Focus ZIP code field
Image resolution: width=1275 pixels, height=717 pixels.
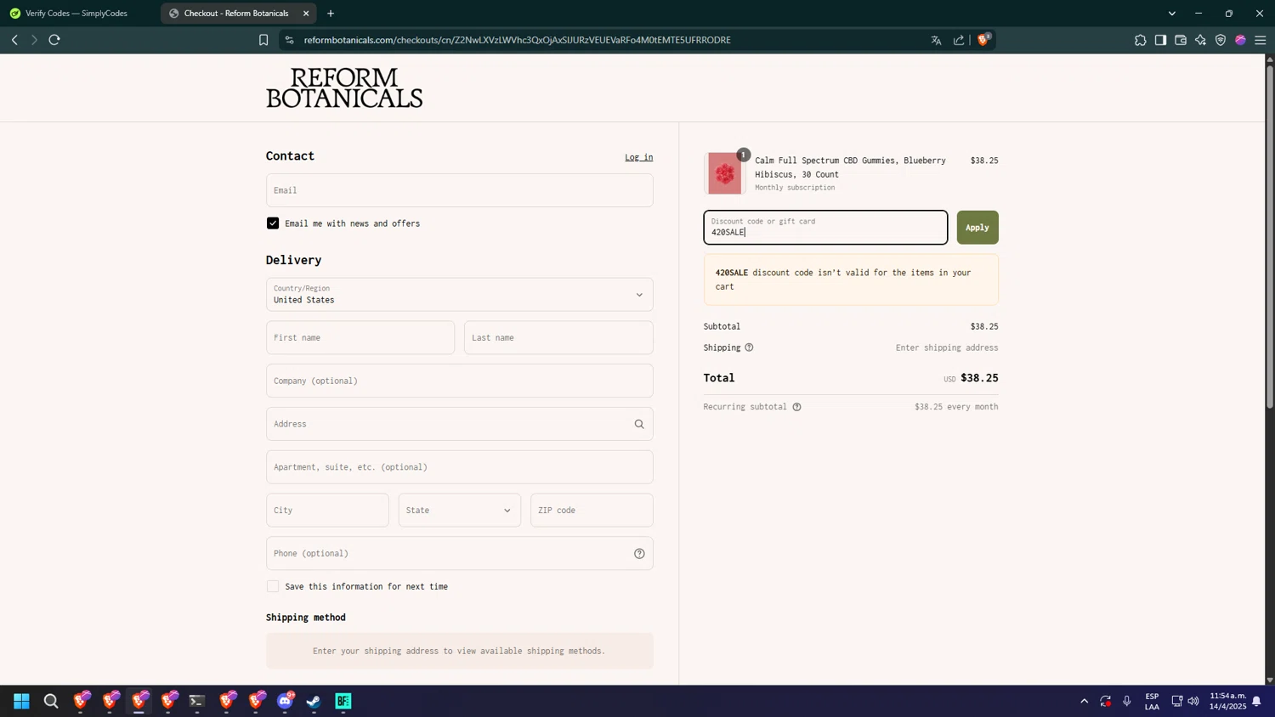[x=592, y=511]
